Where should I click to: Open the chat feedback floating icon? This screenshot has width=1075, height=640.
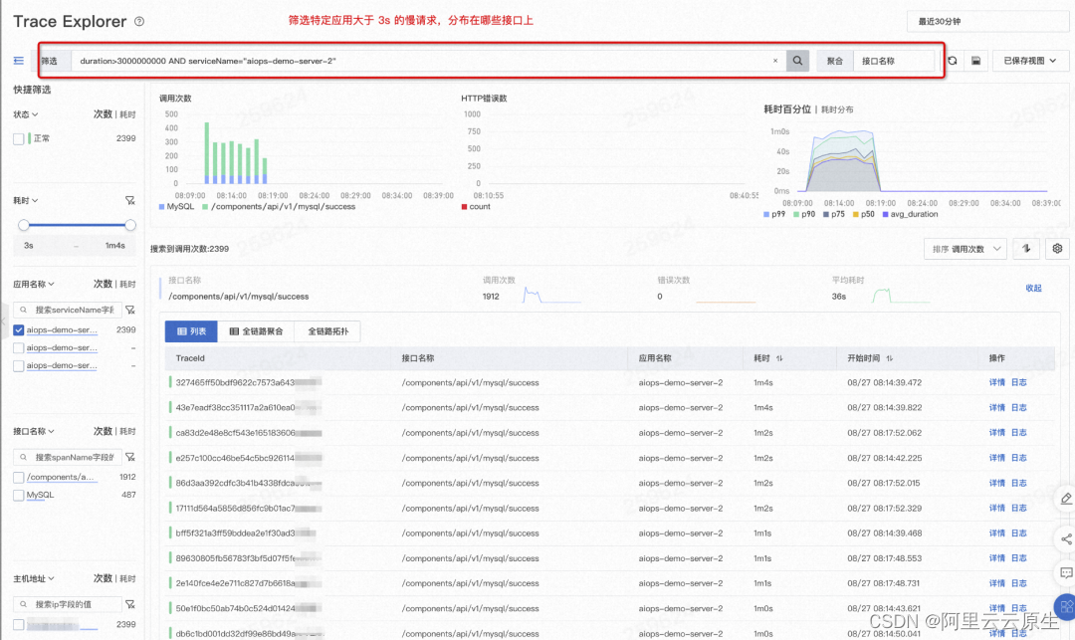[1066, 573]
